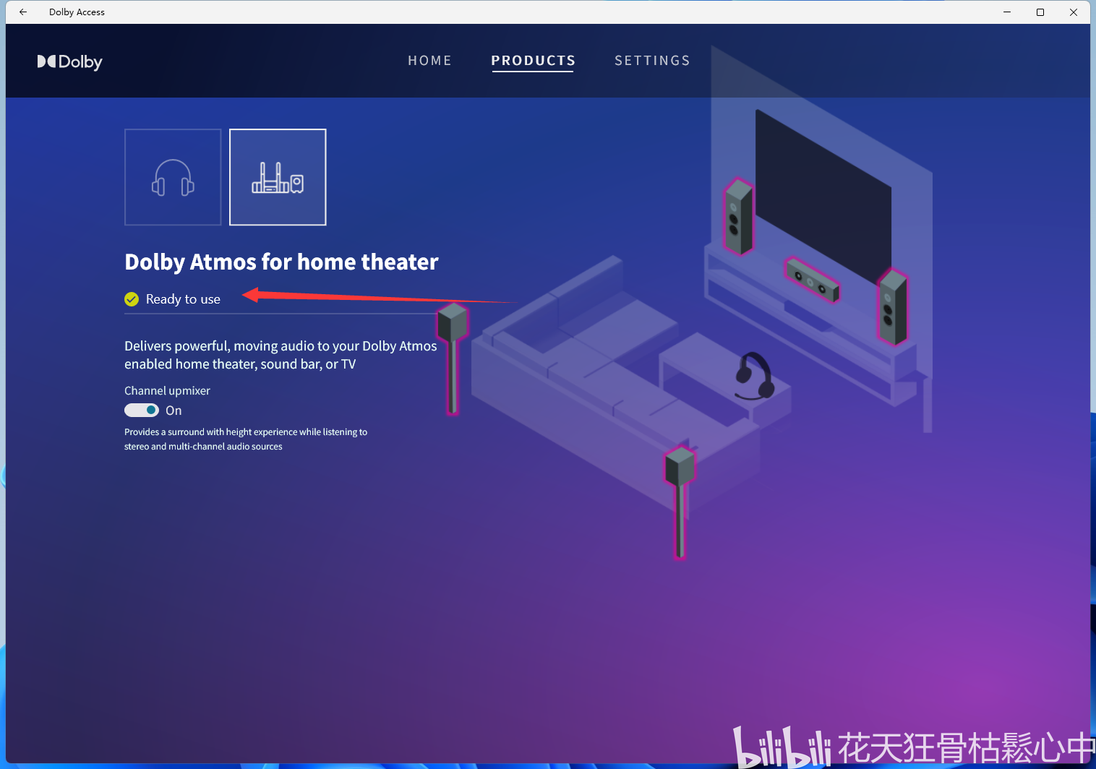The width and height of the screenshot is (1096, 769).
Task: Open the PRODUCTS tab
Action: click(533, 61)
